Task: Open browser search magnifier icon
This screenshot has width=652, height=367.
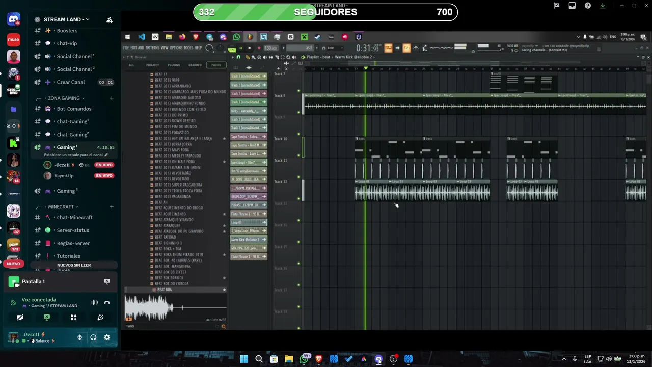Action: [223, 326]
